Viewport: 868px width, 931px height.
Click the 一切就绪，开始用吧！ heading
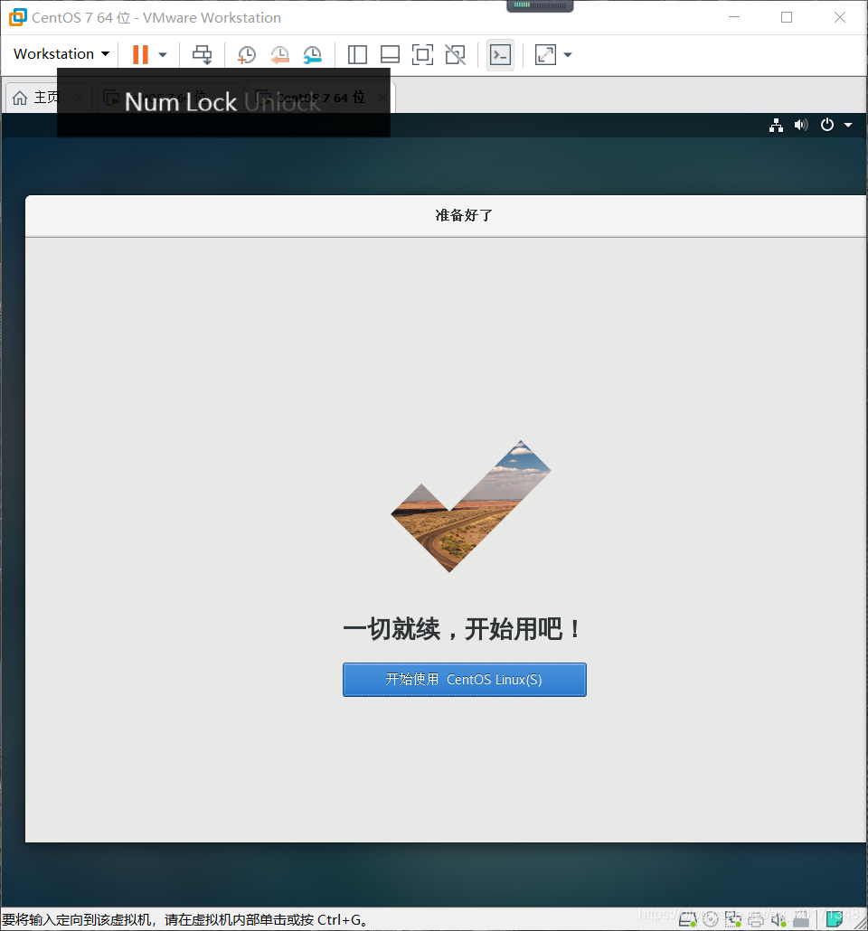pyautogui.click(x=464, y=629)
